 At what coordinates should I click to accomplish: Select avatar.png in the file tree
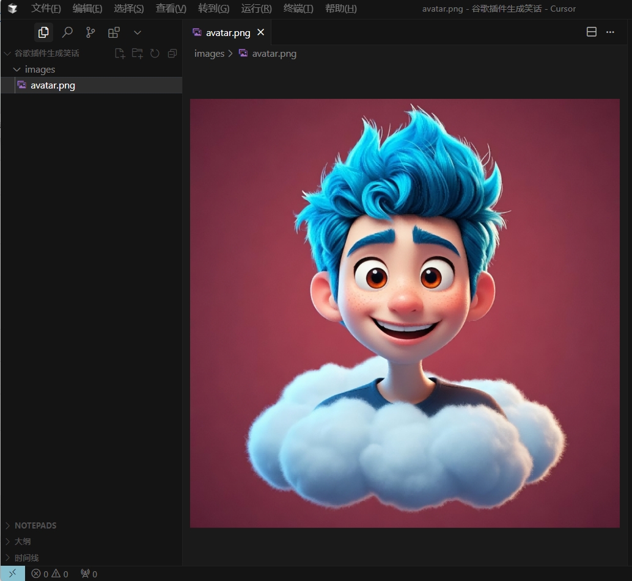pos(53,85)
